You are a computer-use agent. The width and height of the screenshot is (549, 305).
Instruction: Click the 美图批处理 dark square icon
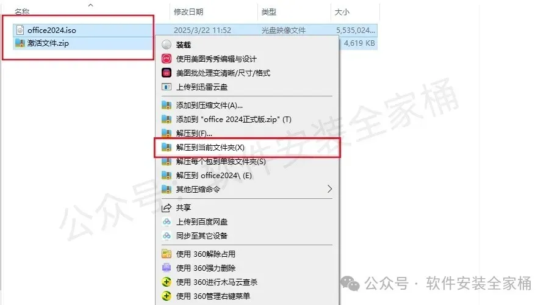tap(167, 73)
